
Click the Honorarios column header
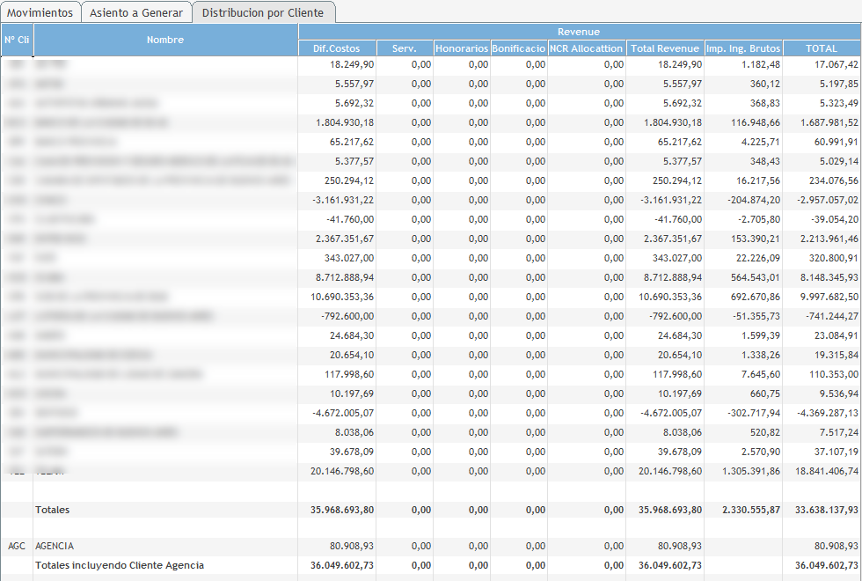[462, 48]
